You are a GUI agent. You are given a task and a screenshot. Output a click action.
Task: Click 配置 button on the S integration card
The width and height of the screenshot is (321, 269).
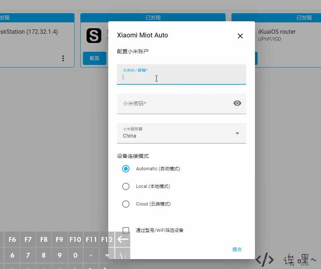[95, 58]
